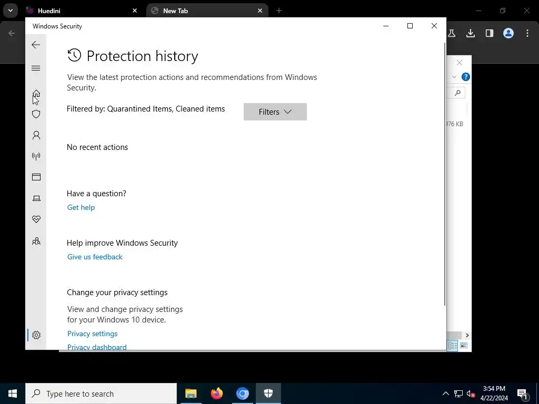Click the Windows Security vertical scrollbar

(445, 174)
